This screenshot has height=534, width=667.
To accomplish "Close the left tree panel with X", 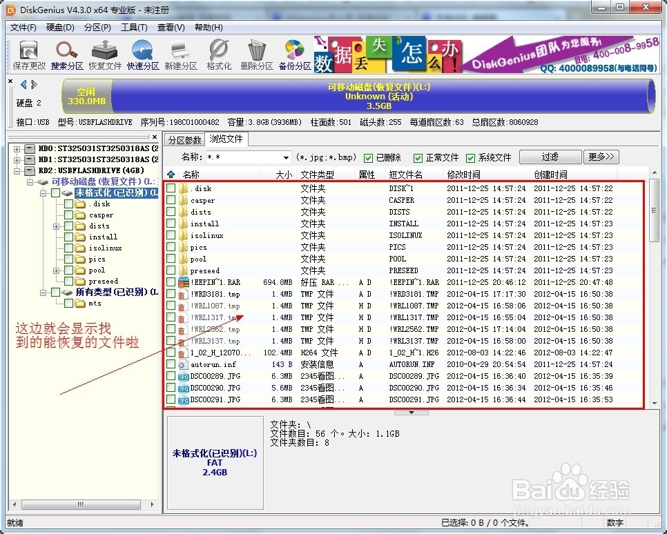I will 155,137.
